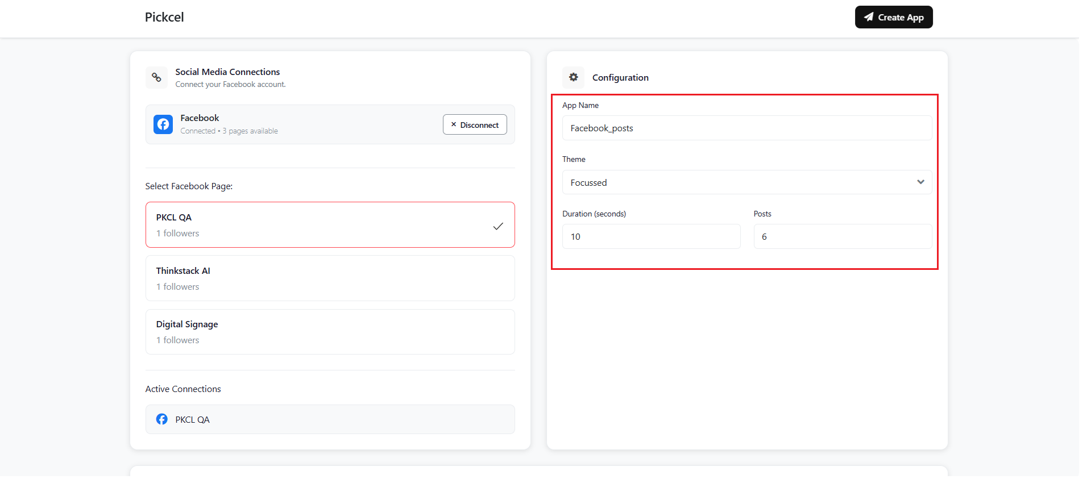Click the Create App button
Viewport: 1091px width, 500px height.
pos(893,17)
